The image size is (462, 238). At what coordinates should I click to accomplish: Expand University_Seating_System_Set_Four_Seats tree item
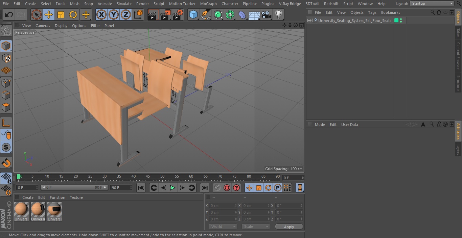coord(309,21)
